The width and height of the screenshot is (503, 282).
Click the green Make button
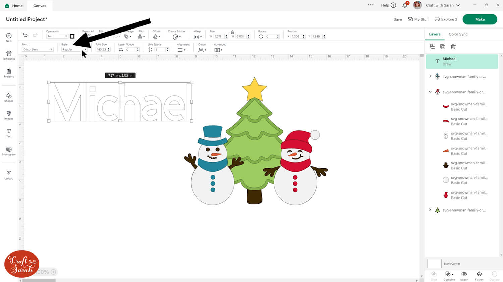tap(480, 19)
